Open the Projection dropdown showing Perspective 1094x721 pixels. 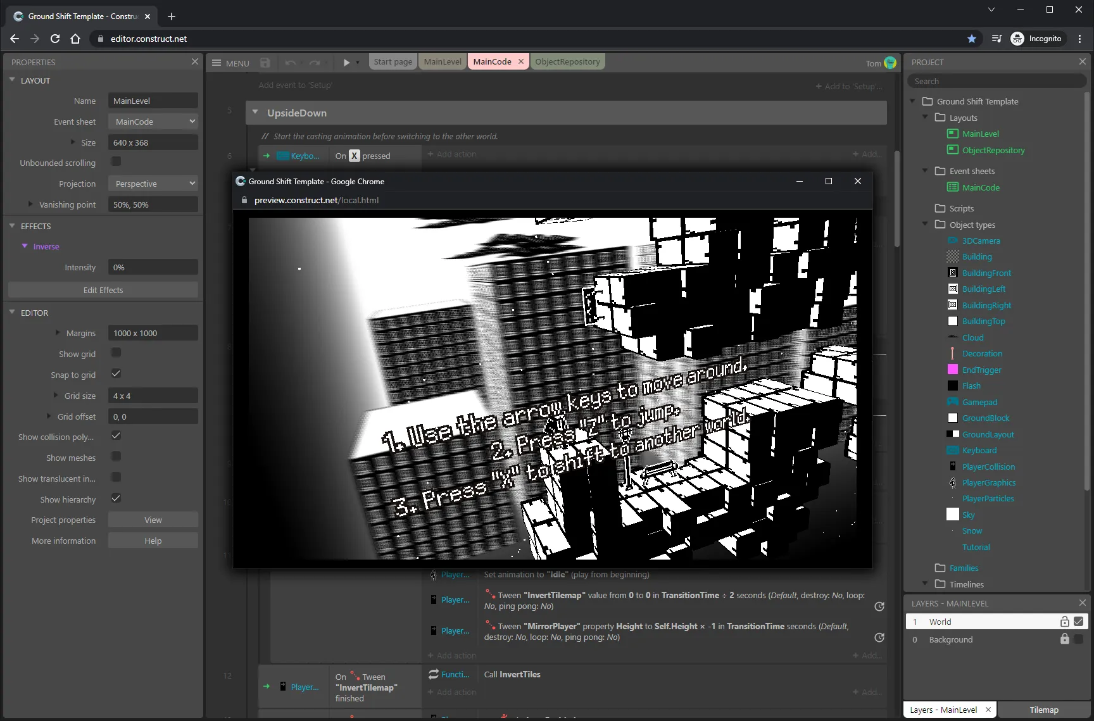[x=153, y=183]
